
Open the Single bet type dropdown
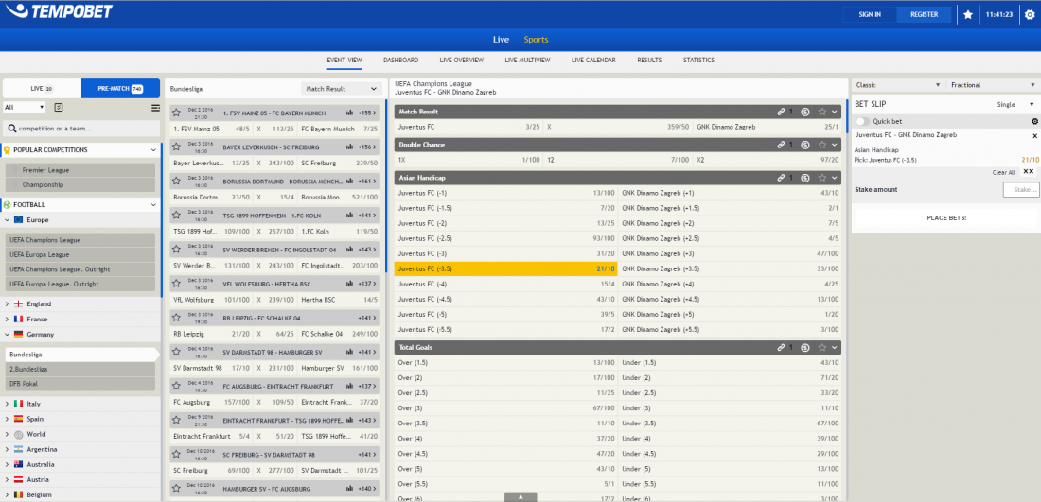1015,104
